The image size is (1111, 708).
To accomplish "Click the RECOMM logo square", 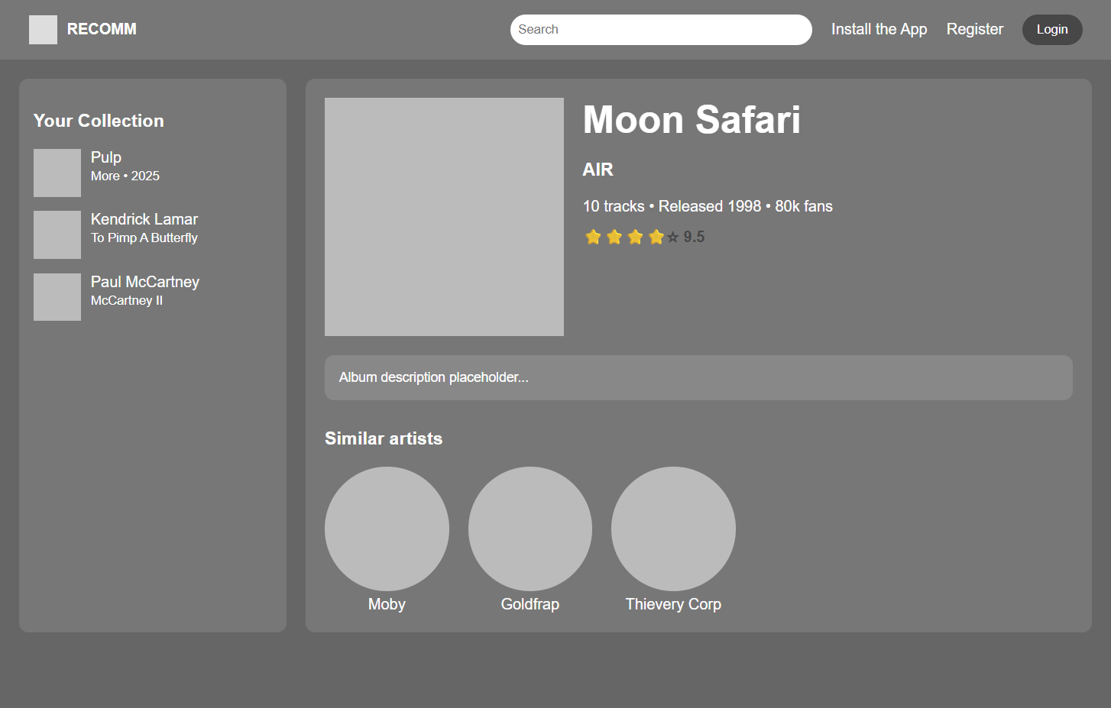I will click(x=43, y=30).
